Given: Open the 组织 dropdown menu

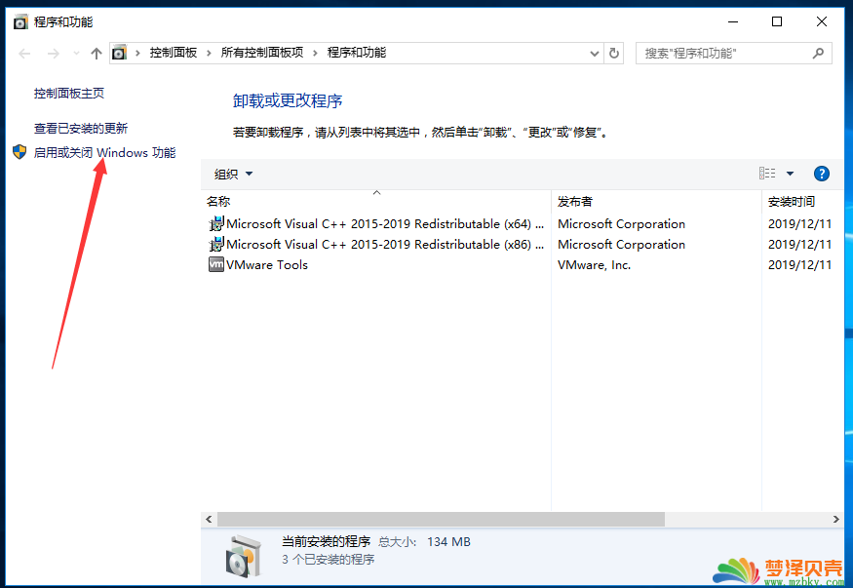Looking at the screenshot, I should [233, 175].
